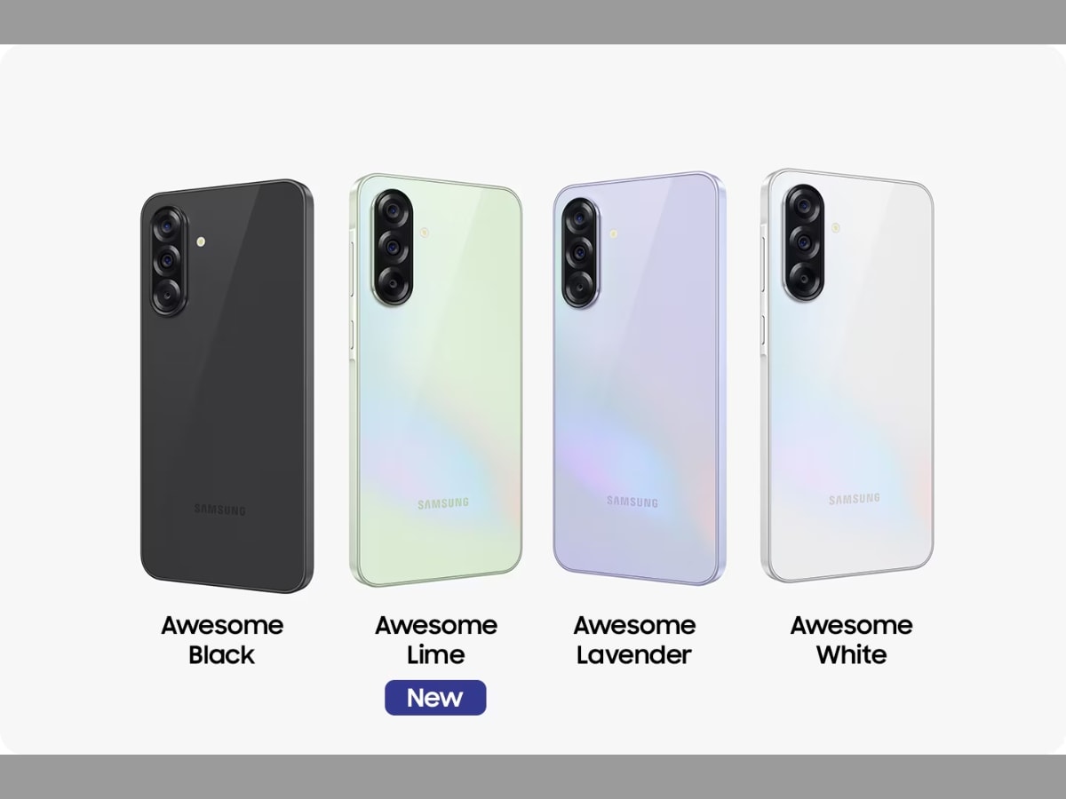Click the "Awesome Black" text label

222,640
